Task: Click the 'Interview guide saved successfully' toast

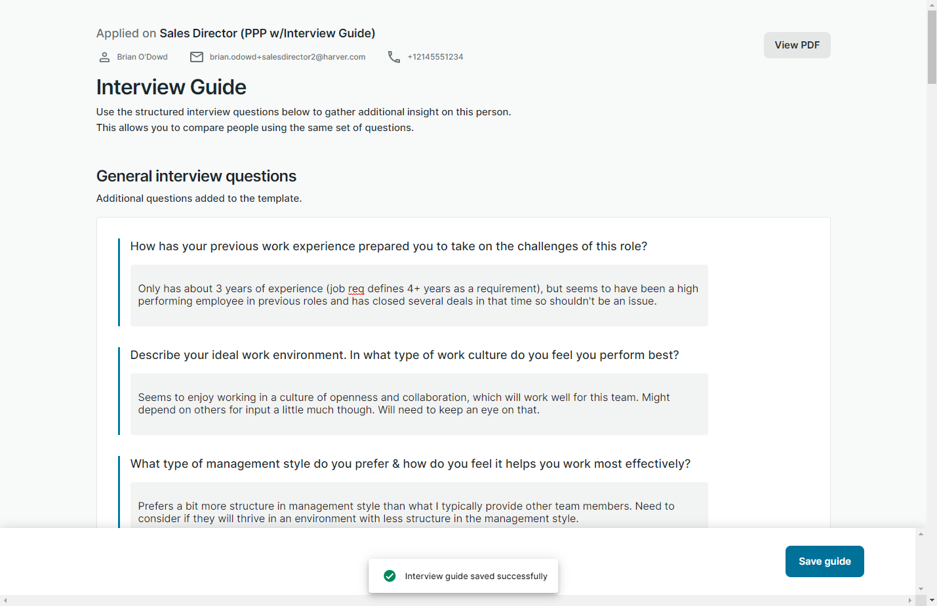Action: pos(475,576)
